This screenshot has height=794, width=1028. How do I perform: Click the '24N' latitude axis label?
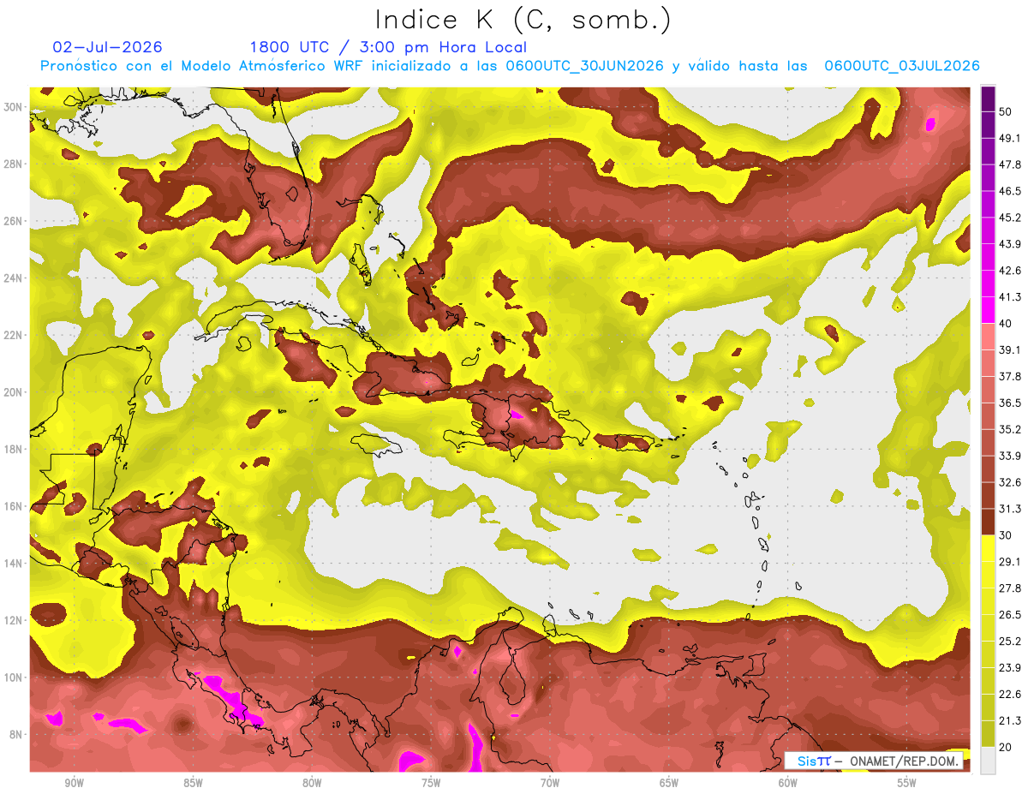(x=14, y=278)
